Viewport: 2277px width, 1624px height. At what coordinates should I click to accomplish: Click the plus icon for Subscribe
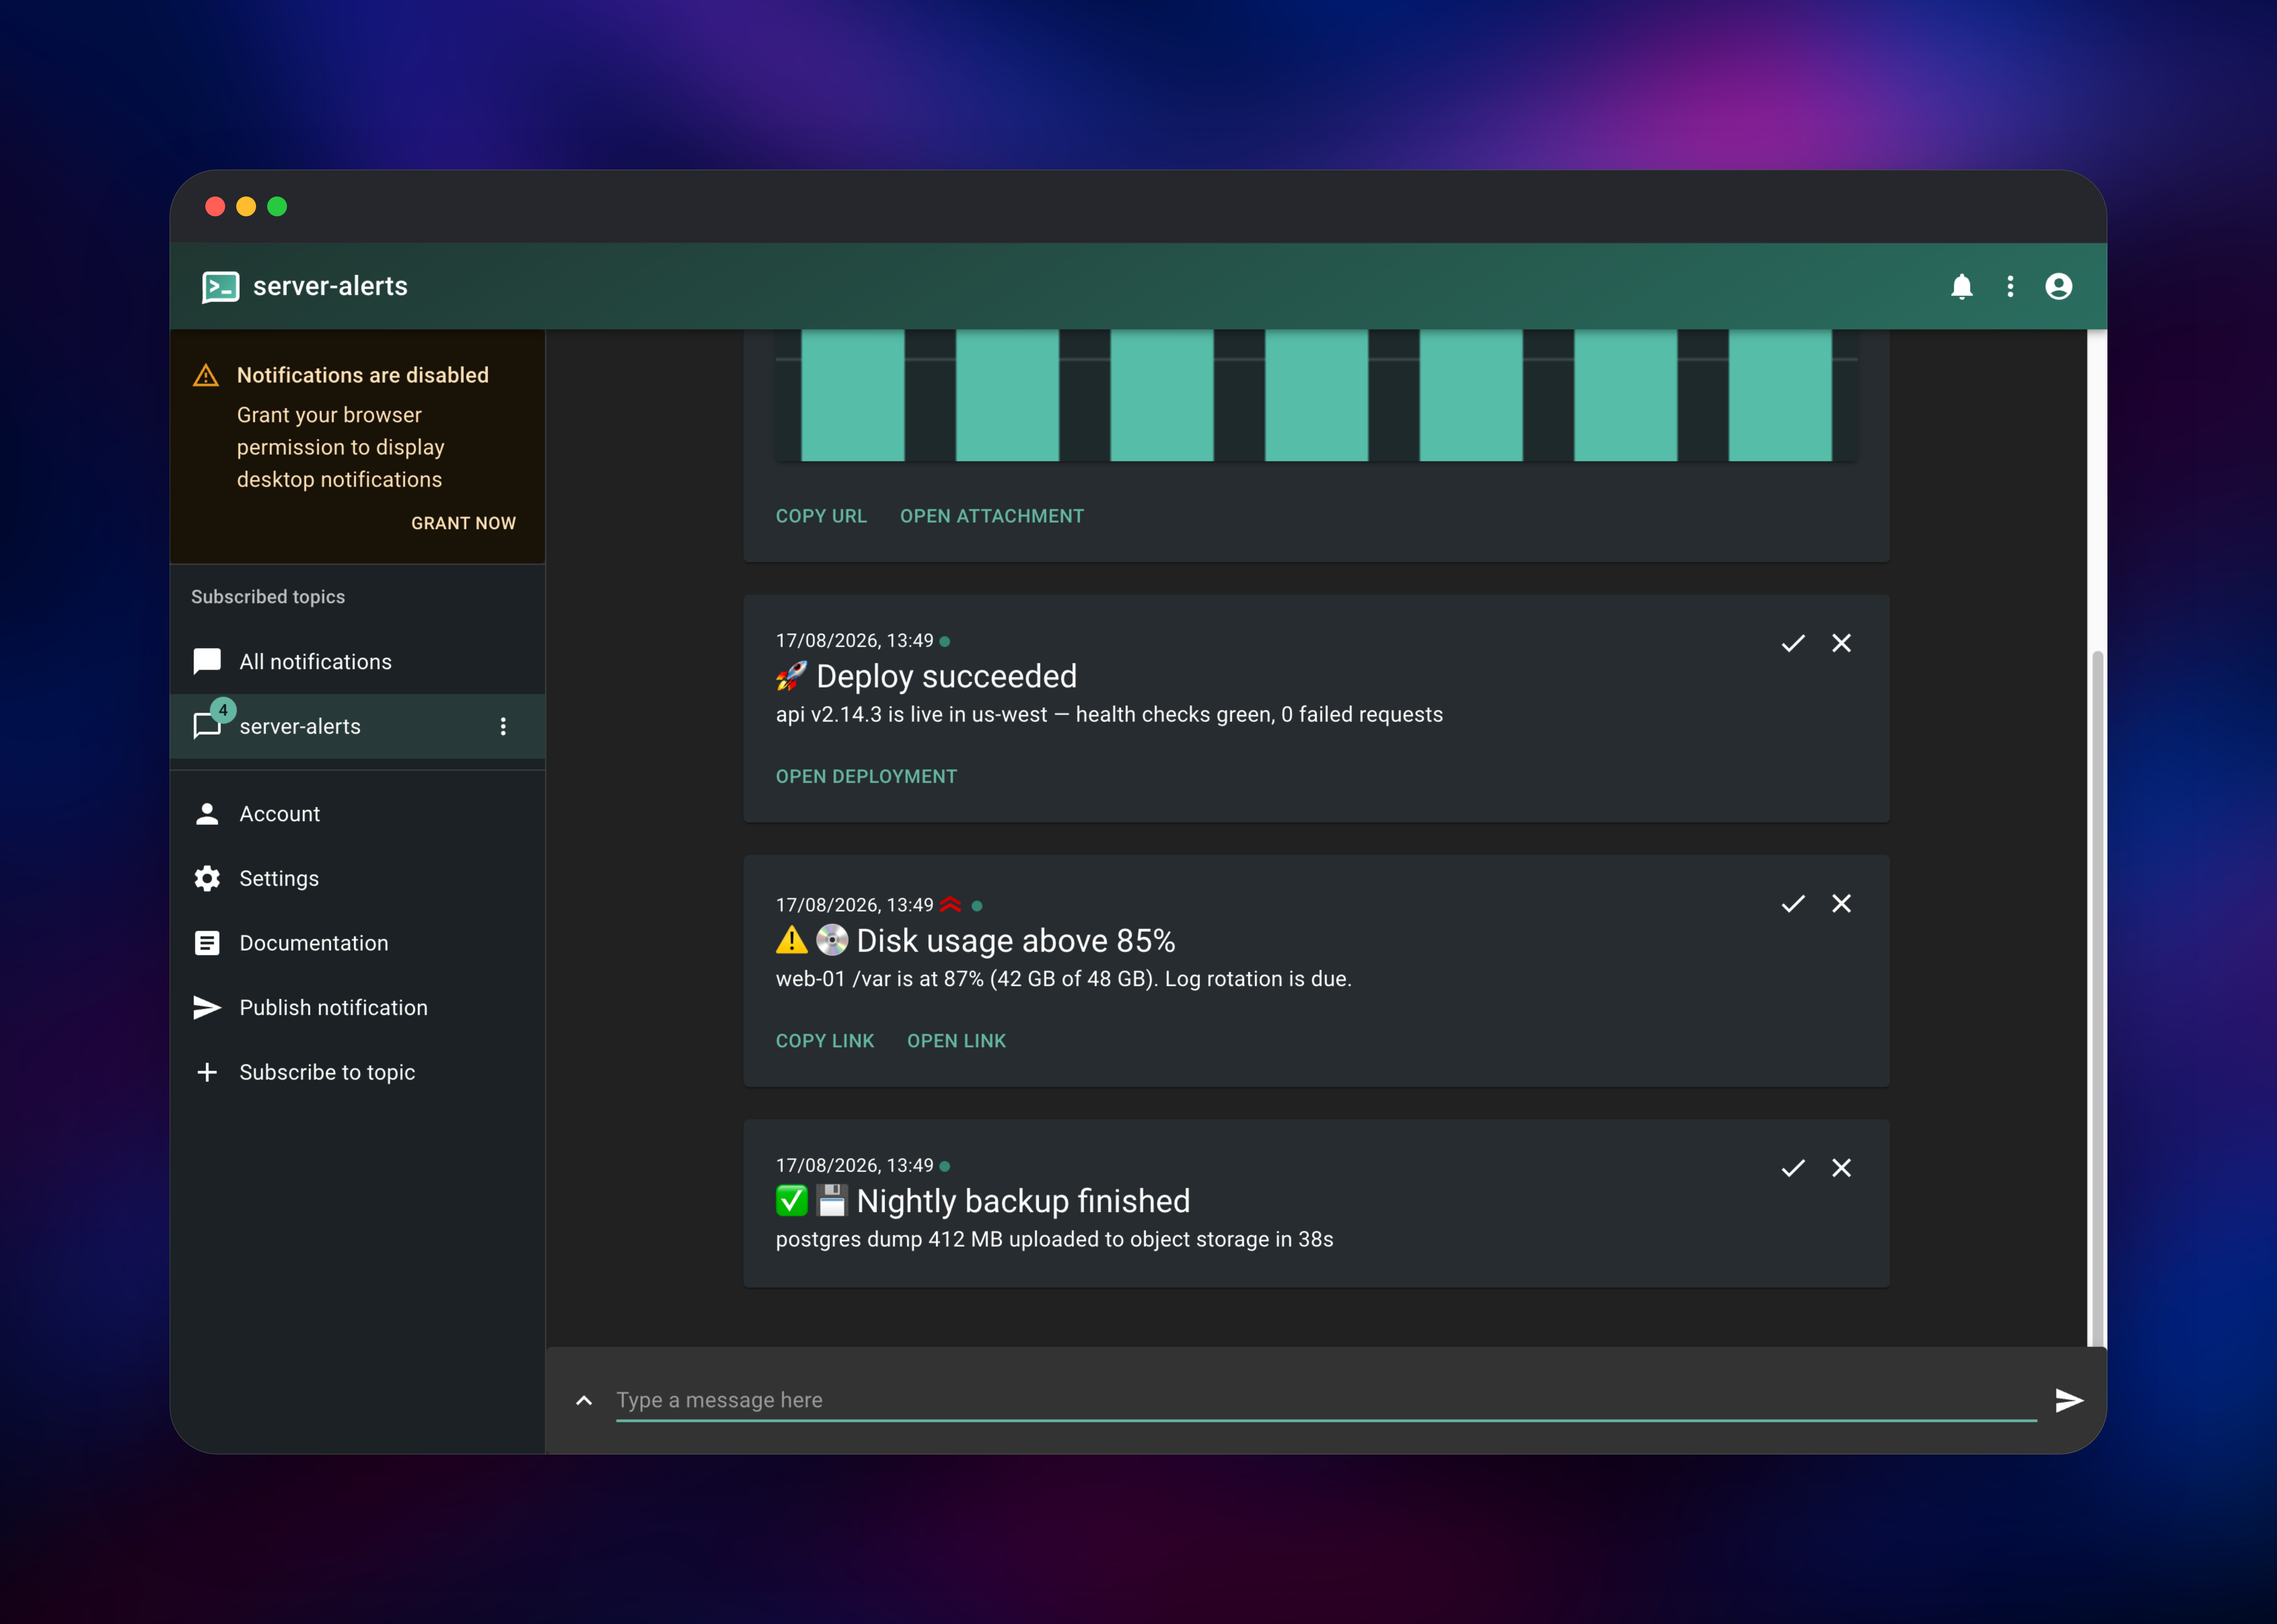click(207, 1072)
